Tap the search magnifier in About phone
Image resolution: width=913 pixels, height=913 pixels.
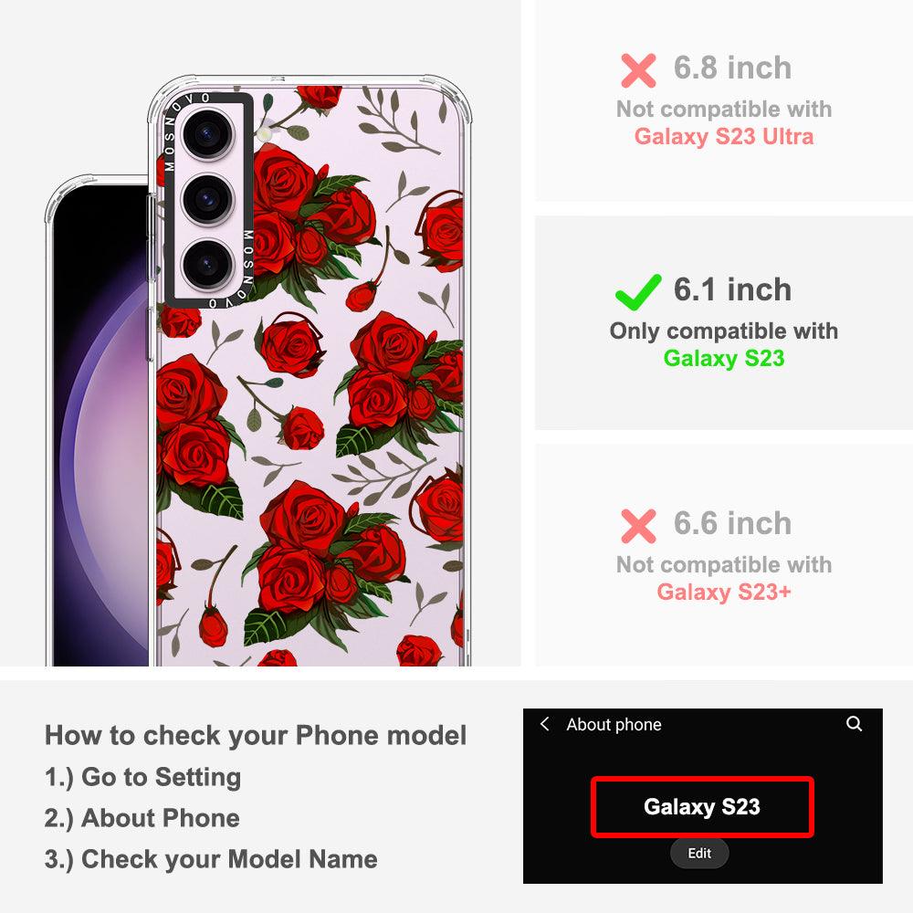pos(855,724)
